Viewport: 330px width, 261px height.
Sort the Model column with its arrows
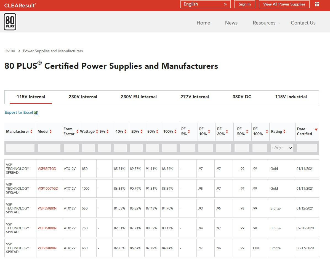(x=51, y=131)
